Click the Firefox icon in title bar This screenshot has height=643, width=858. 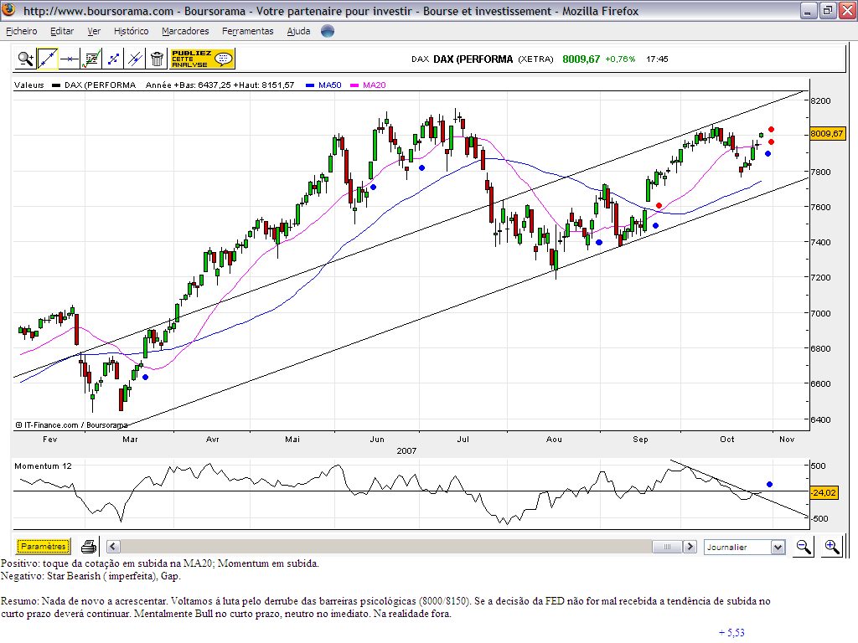click(8, 10)
